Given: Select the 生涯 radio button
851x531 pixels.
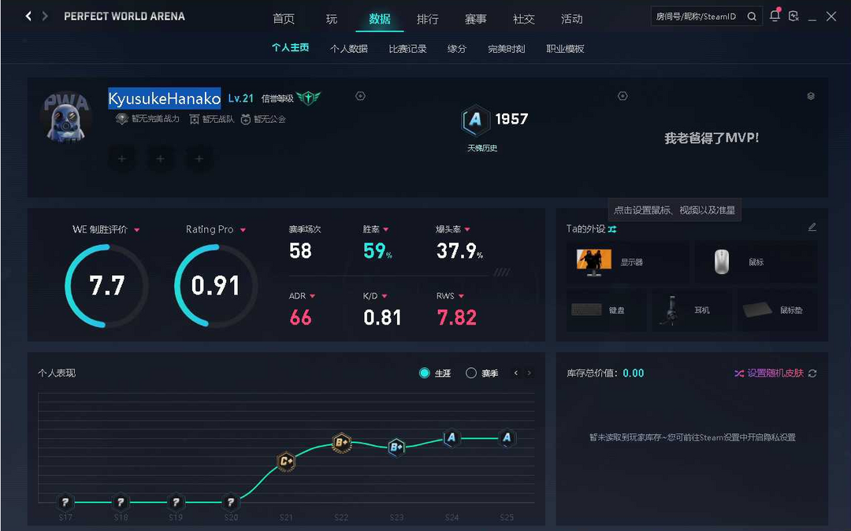Looking at the screenshot, I should click(425, 373).
